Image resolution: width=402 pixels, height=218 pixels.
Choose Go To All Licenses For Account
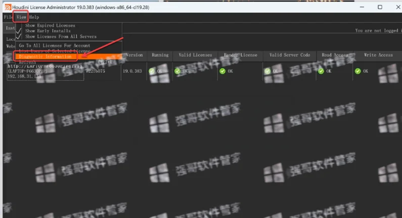pyautogui.click(x=54, y=45)
